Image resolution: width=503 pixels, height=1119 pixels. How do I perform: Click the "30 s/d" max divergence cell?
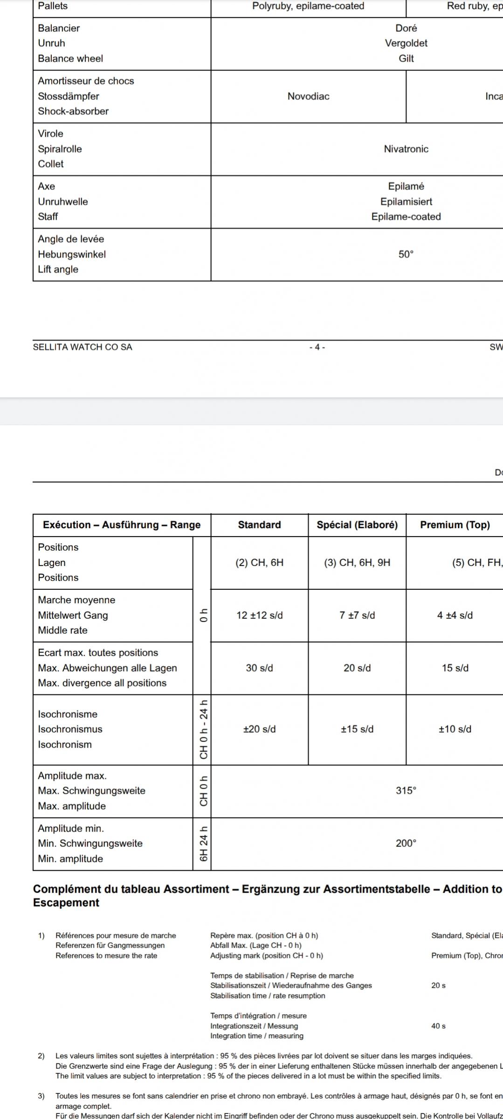coord(259,668)
